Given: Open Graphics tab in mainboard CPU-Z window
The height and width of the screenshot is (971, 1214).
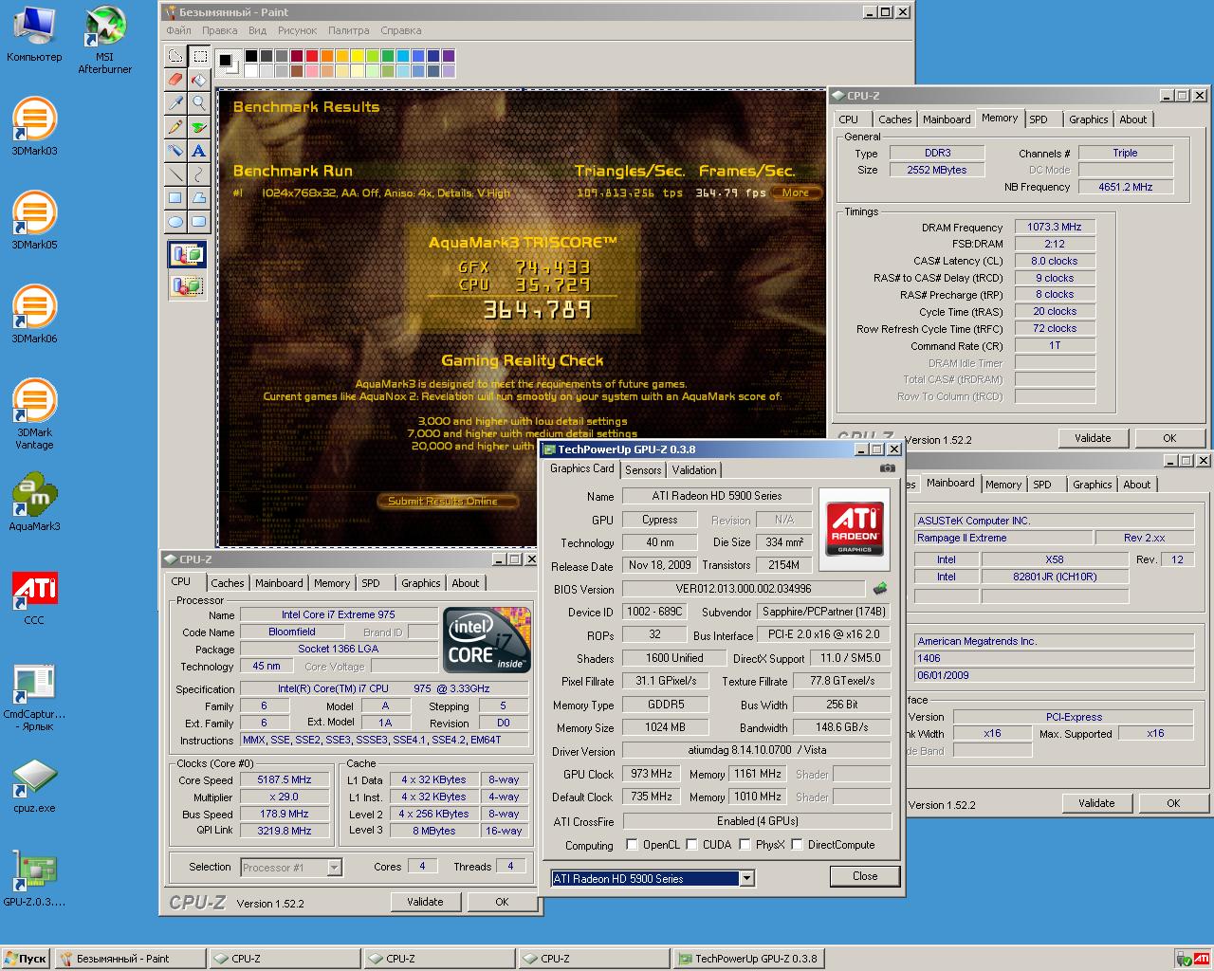Looking at the screenshot, I should click(x=1092, y=485).
